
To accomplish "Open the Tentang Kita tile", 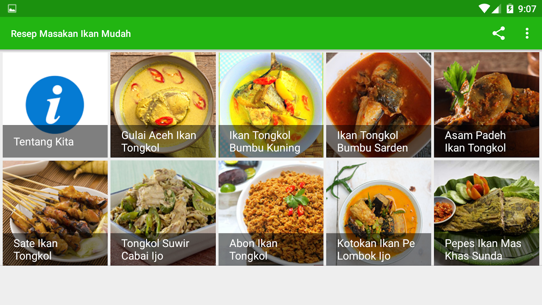I will 55,105.
